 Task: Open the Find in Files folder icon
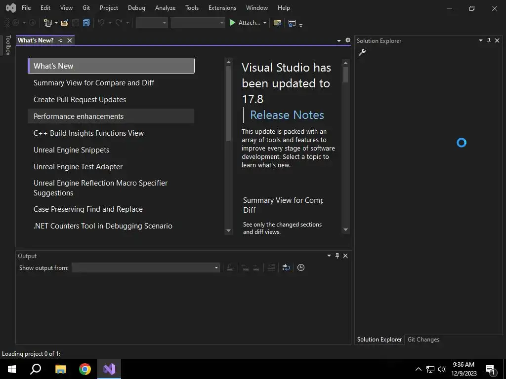[277, 23]
